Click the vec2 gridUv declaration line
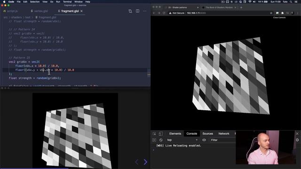The height and width of the screenshot is (169, 301). tap(24, 61)
